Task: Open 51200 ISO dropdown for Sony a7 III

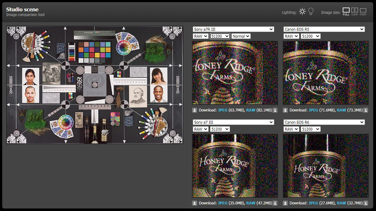Action: tap(220, 129)
